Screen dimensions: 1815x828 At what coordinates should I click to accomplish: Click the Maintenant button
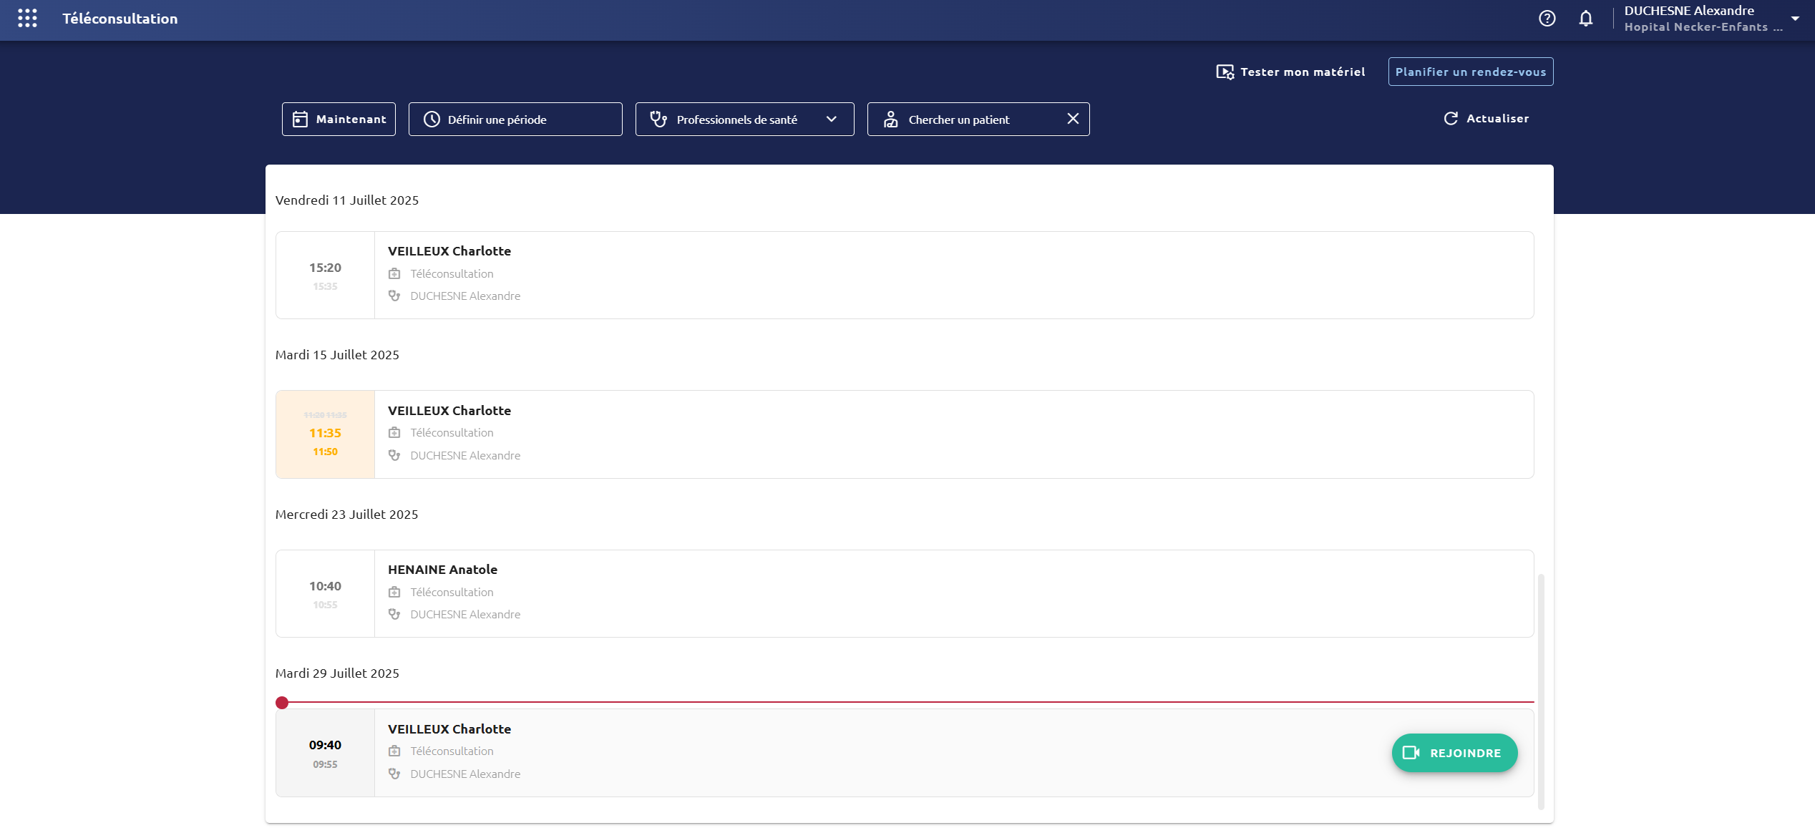coord(339,119)
